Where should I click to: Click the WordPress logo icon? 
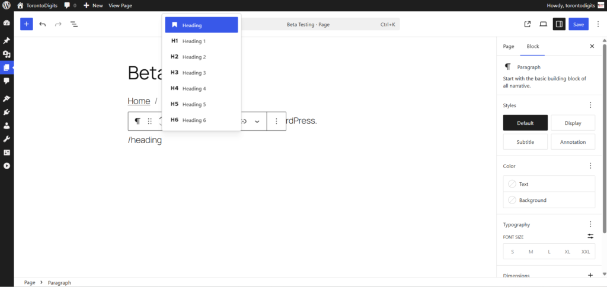pos(7,5)
